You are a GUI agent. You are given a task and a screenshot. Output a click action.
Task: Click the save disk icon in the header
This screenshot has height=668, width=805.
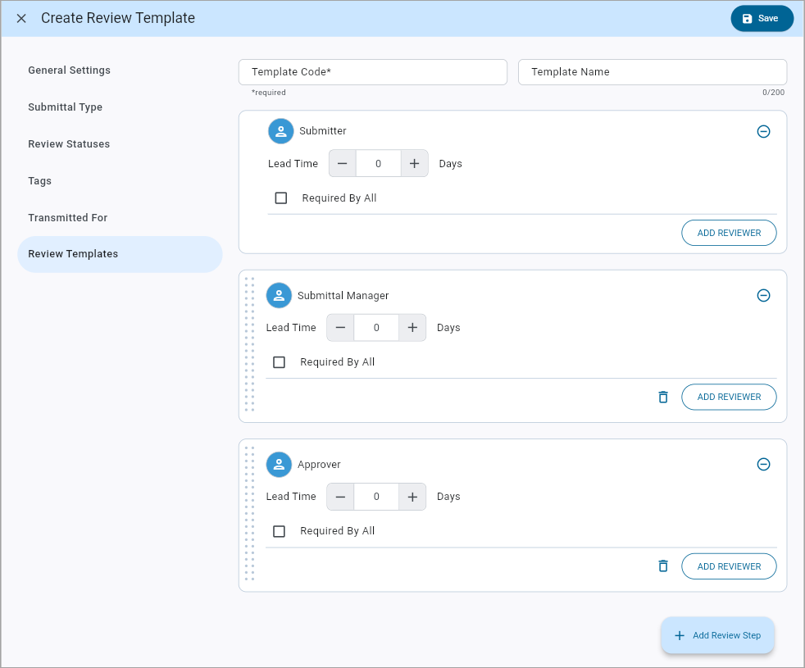747,17
